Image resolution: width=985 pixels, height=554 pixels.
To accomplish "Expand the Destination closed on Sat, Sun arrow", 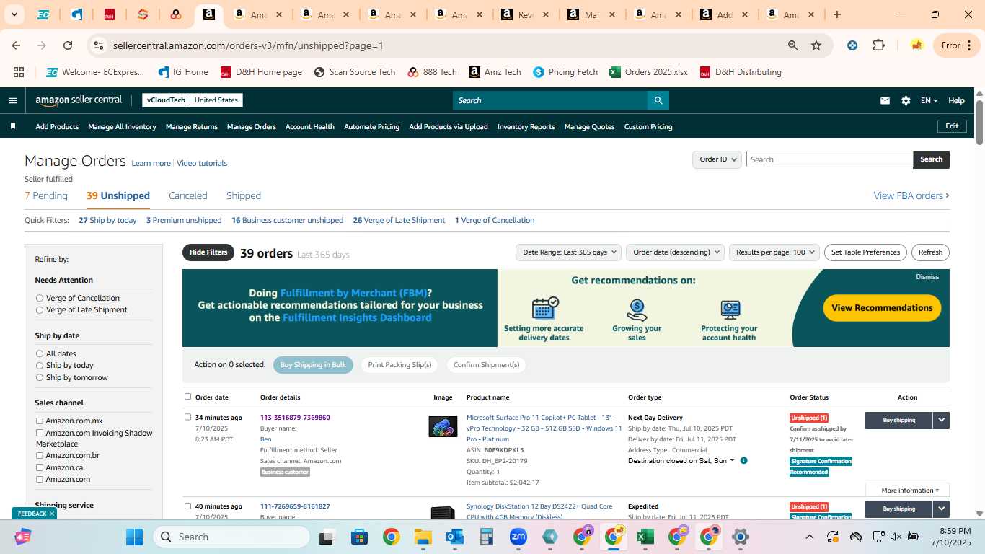I will click(x=732, y=460).
